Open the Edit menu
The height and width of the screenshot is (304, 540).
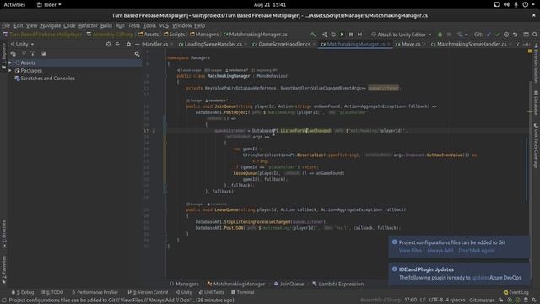pos(19,25)
